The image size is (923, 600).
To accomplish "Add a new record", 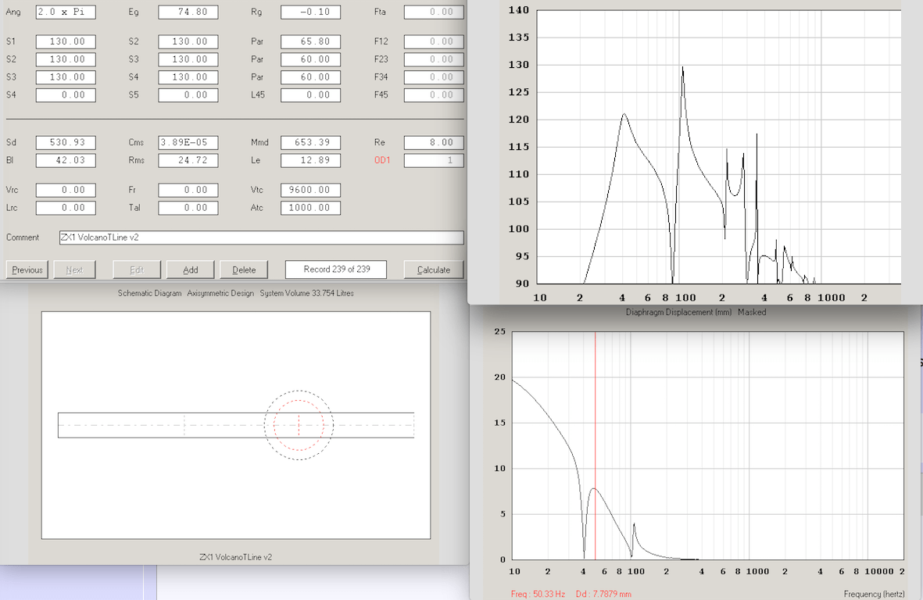I will pyautogui.click(x=190, y=270).
